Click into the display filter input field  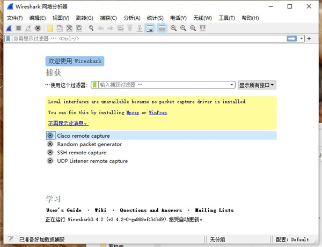point(149,39)
